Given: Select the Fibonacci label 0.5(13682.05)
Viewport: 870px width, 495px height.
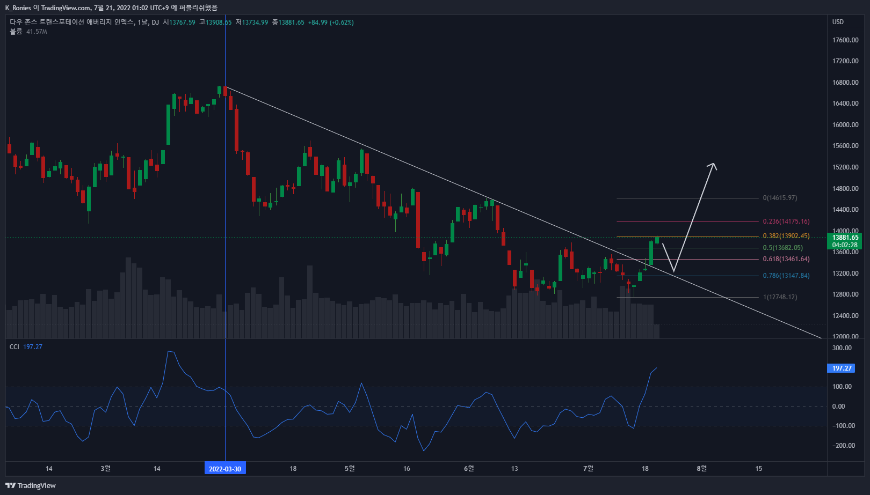Looking at the screenshot, I should (x=783, y=248).
